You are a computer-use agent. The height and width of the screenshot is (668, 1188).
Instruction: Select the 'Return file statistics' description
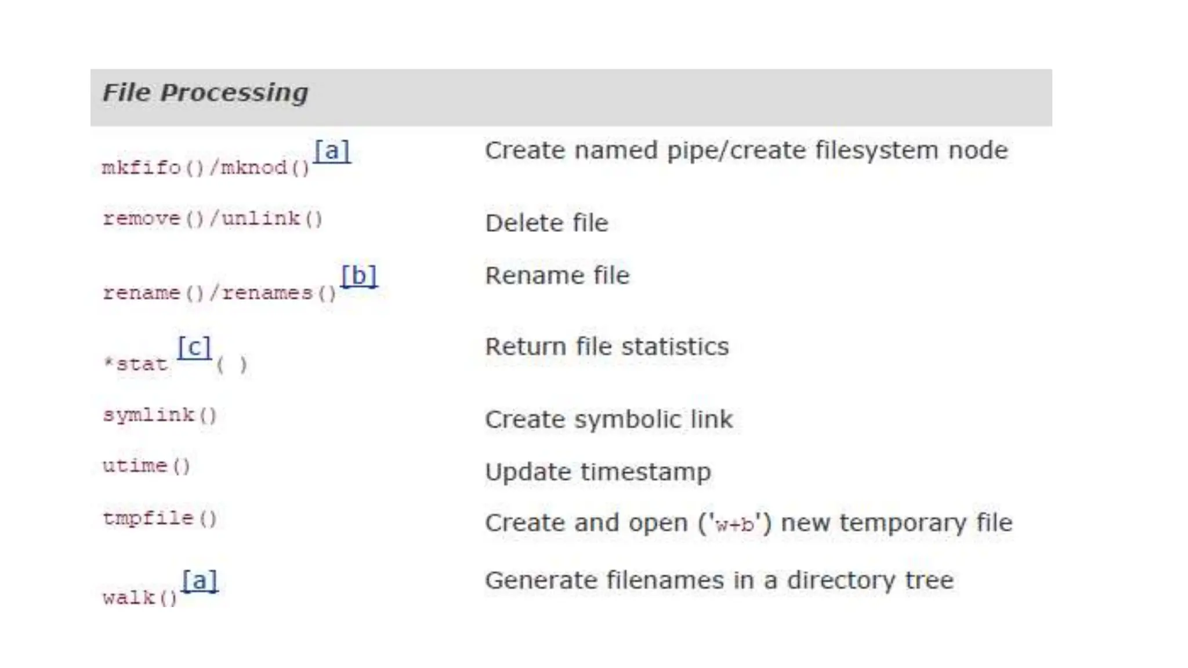pos(607,347)
